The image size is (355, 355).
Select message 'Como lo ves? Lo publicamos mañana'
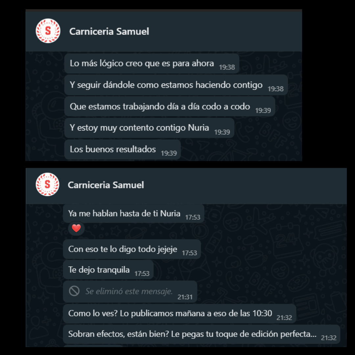pos(179,314)
